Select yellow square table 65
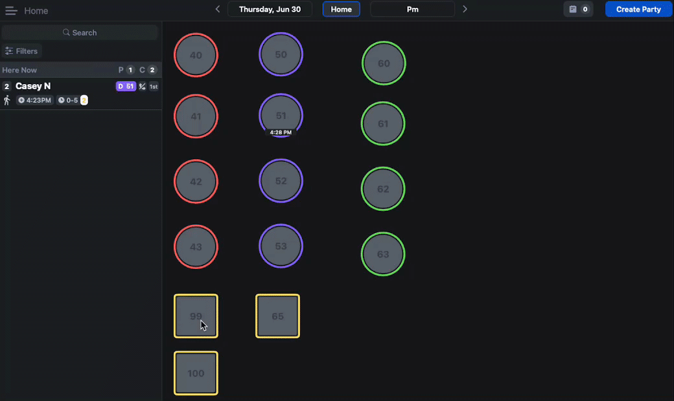The width and height of the screenshot is (674, 401). coord(277,316)
